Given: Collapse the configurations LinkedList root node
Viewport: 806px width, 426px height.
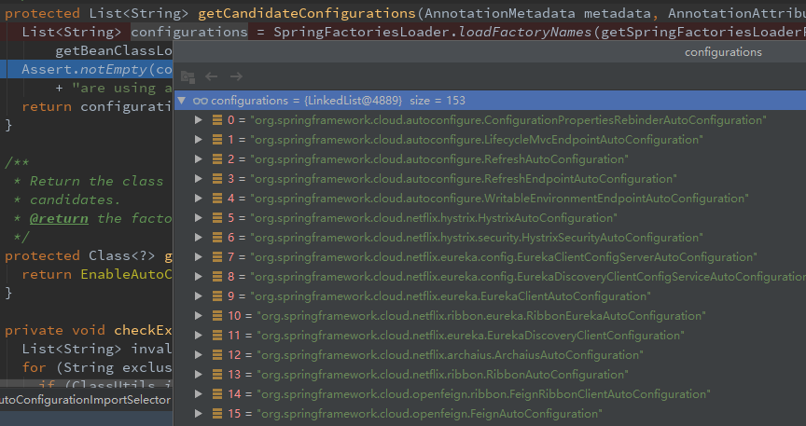Looking at the screenshot, I should pyautogui.click(x=182, y=100).
